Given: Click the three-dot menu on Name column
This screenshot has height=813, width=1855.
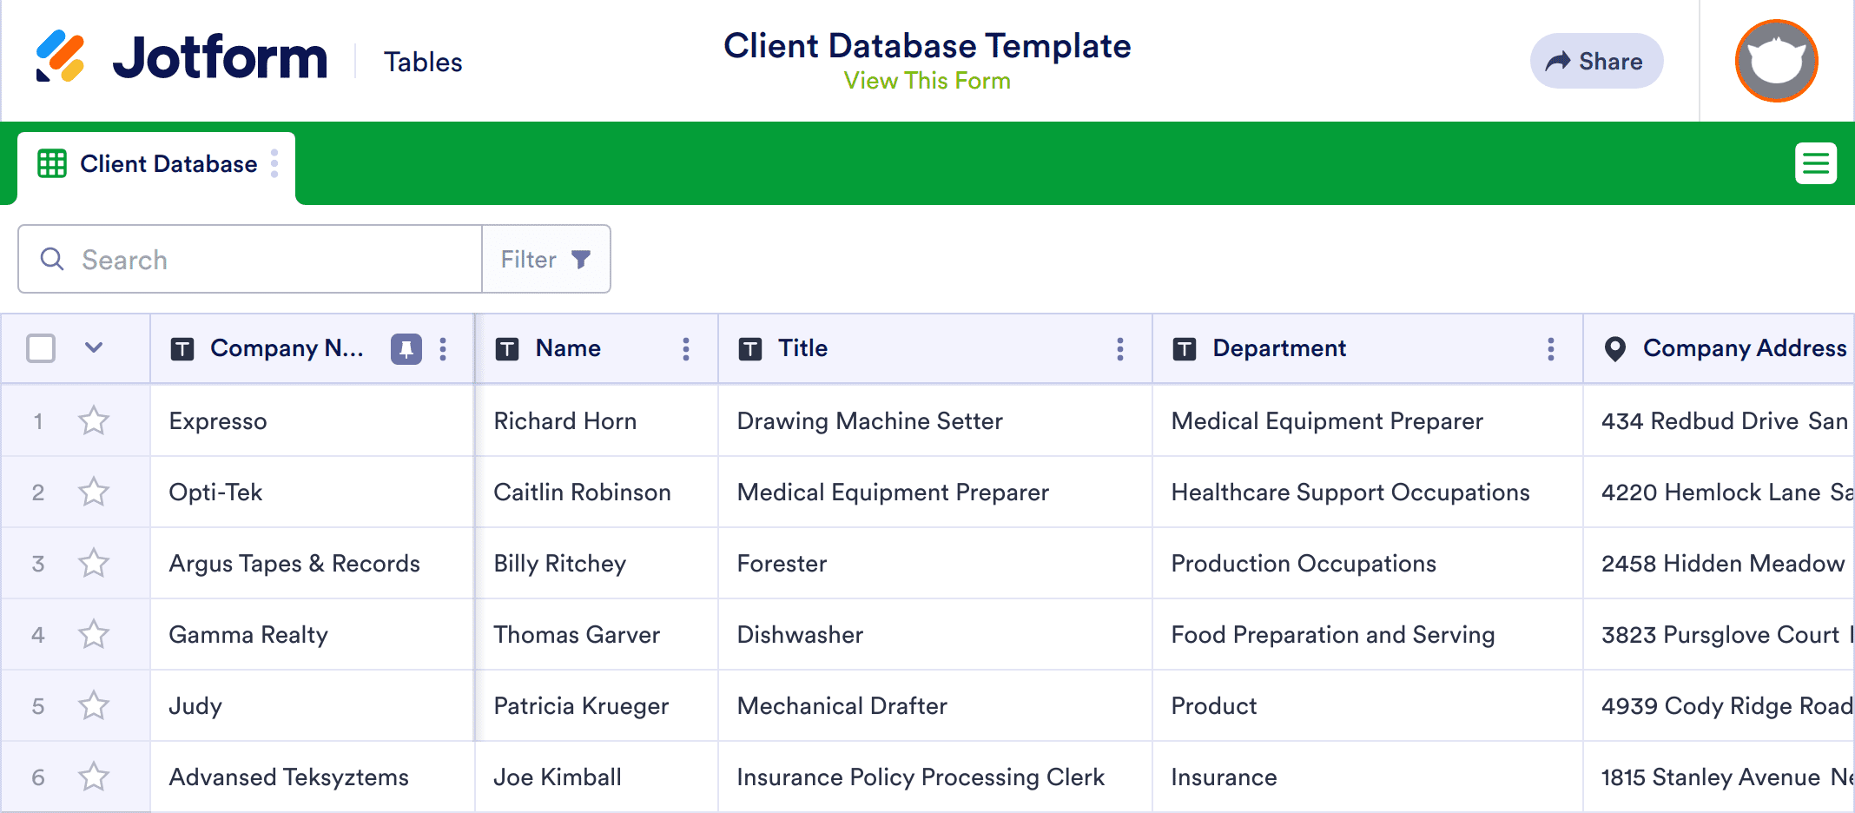Looking at the screenshot, I should [x=686, y=349].
